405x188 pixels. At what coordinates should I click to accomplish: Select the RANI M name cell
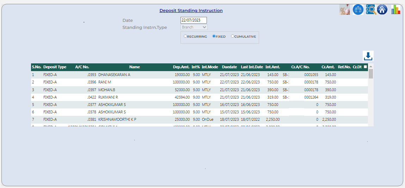pos(105,82)
